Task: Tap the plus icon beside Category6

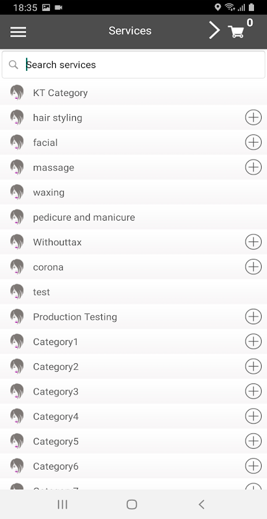Action: click(x=253, y=466)
